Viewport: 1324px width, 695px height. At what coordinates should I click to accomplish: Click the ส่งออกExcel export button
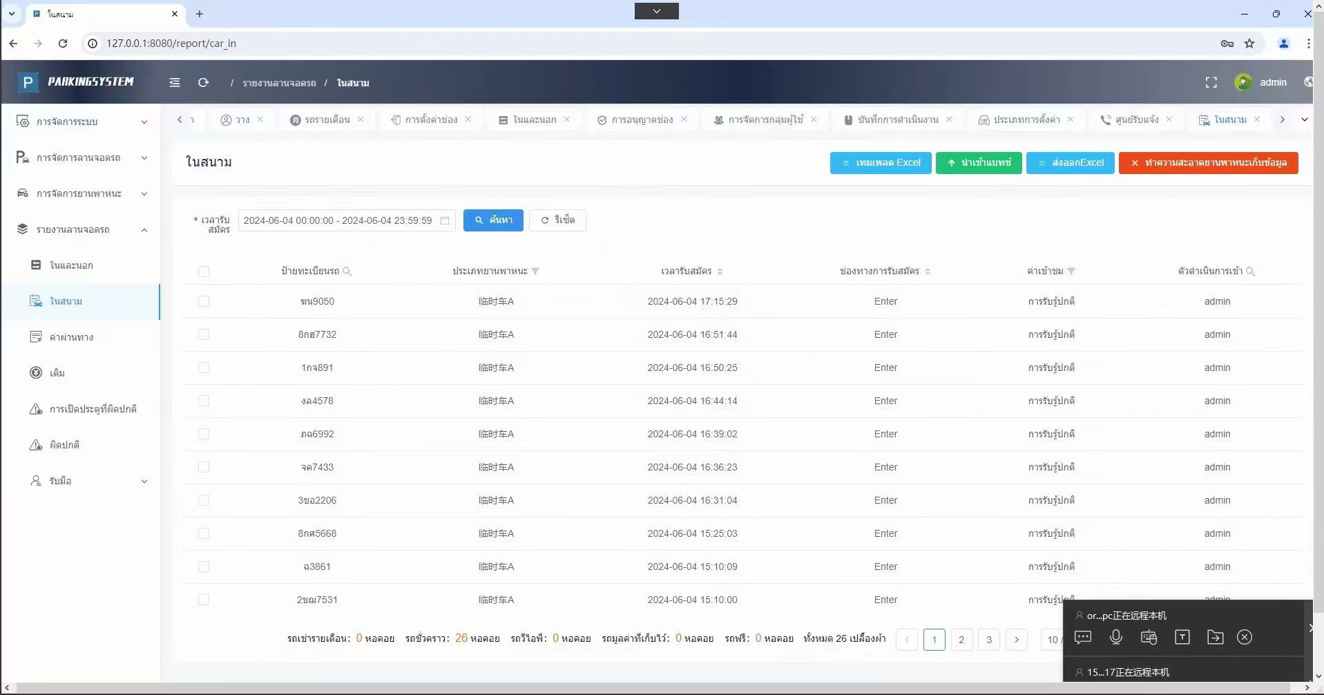pyautogui.click(x=1070, y=163)
